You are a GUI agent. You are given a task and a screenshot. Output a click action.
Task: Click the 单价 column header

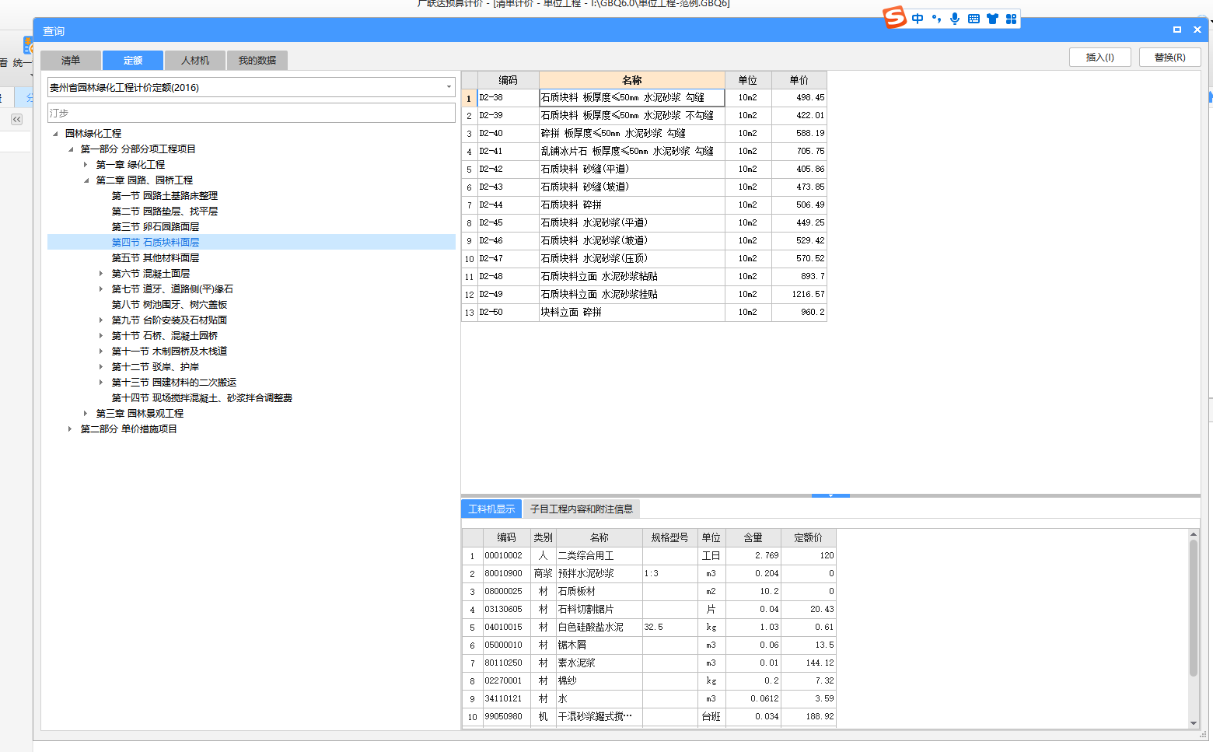tap(799, 80)
